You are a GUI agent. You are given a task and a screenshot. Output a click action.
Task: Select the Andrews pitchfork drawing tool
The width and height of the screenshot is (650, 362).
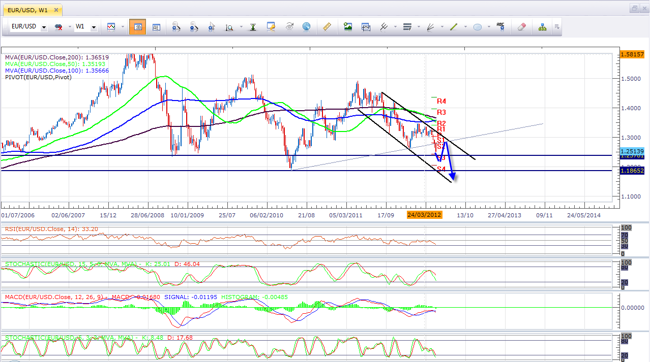pos(384,27)
